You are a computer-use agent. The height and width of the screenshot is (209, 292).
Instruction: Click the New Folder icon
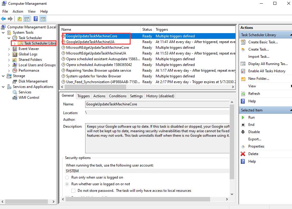coord(243,79)
